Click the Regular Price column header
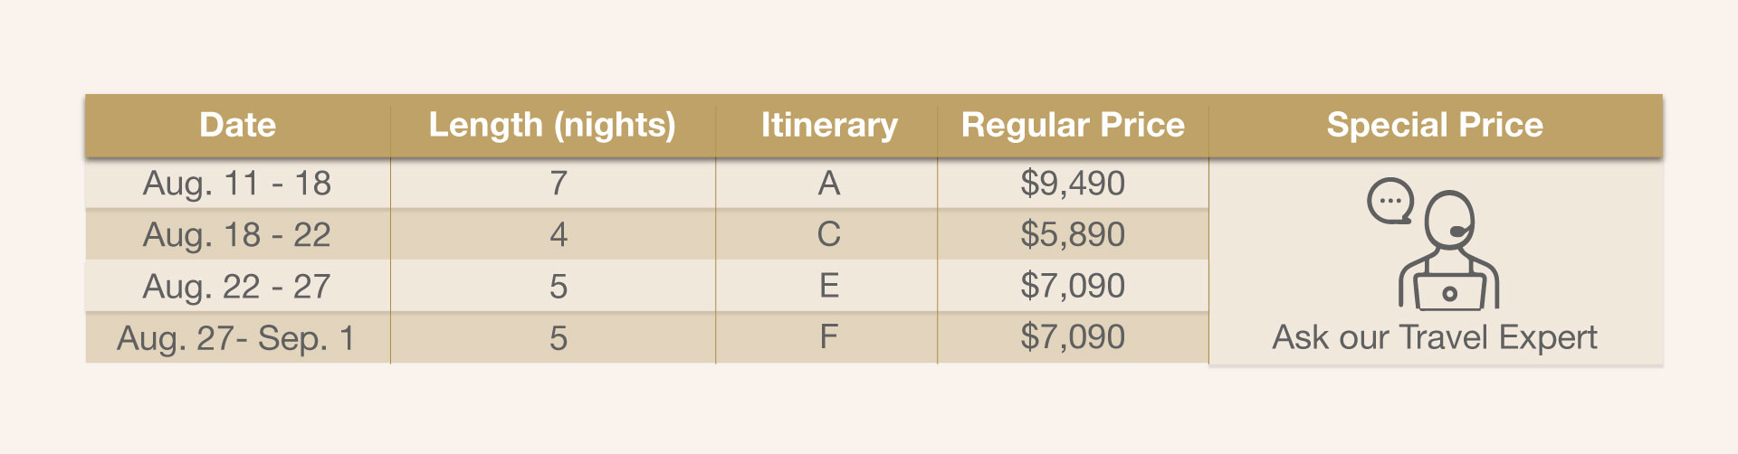1738x454 pixels. [x=1073, y=125]
